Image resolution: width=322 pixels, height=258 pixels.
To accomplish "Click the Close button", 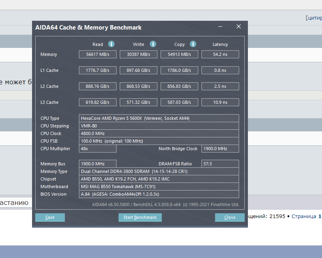I will click(230, 217).
